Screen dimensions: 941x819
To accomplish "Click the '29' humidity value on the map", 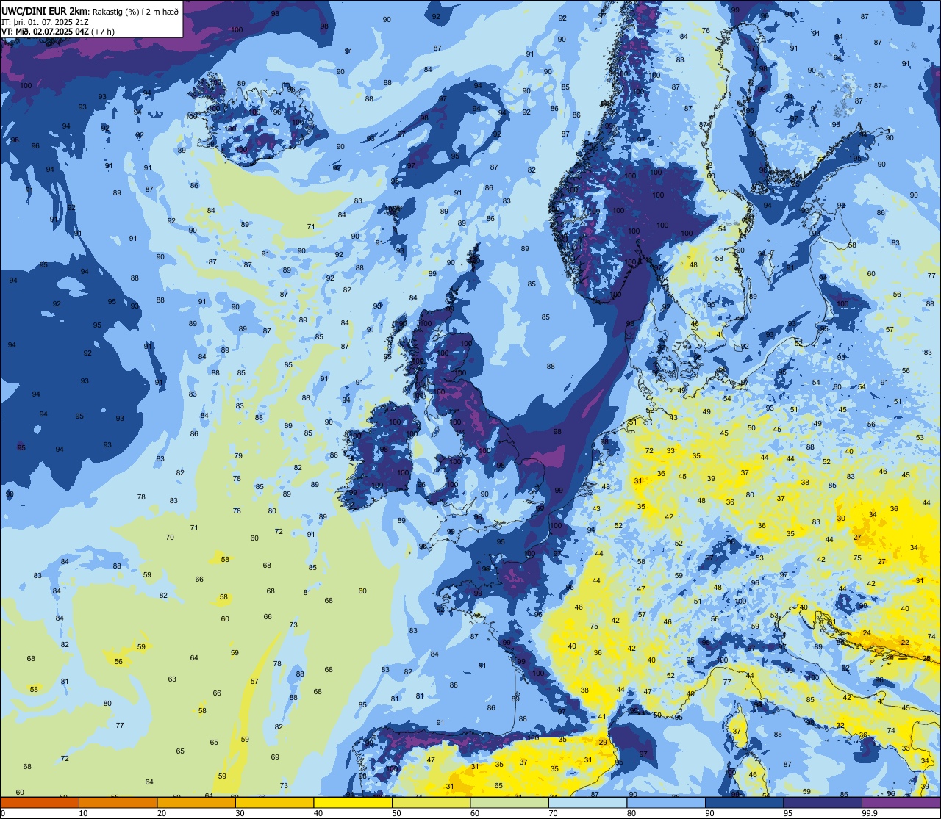I will click(x=603, y=743).
